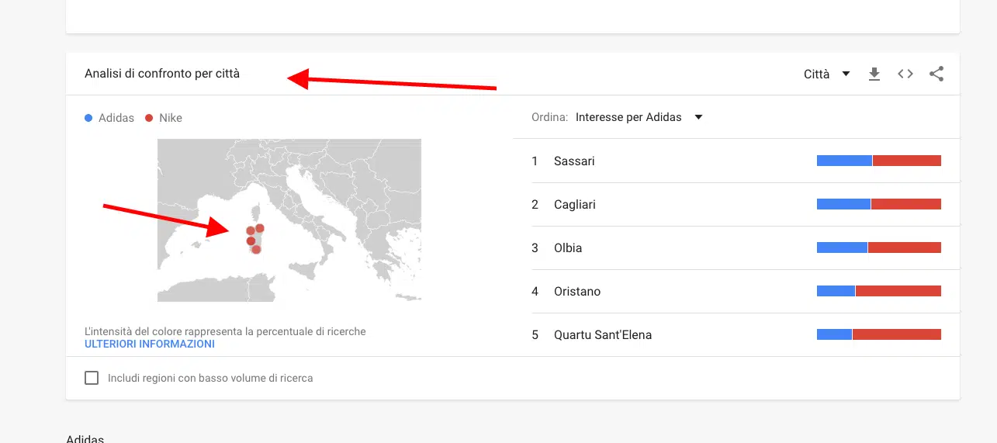This screenshot has width=997, height=443.
Task: Select Sassari in the city ranking
Action: (x=574, y=161)
